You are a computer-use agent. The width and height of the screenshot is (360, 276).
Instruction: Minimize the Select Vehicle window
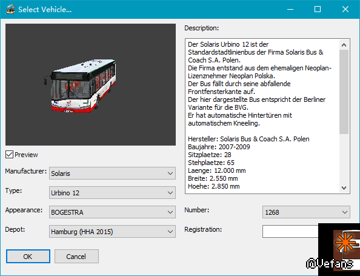click(x=290, y=10)
